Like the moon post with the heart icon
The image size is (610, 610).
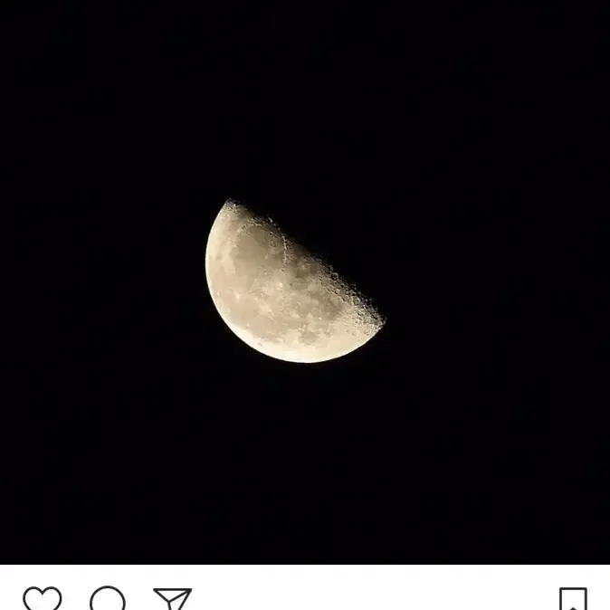[42, 598]
